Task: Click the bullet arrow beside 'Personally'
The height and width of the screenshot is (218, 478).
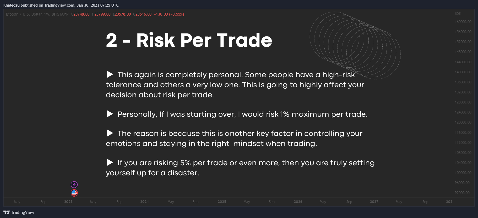Action: tap(110, 114)
